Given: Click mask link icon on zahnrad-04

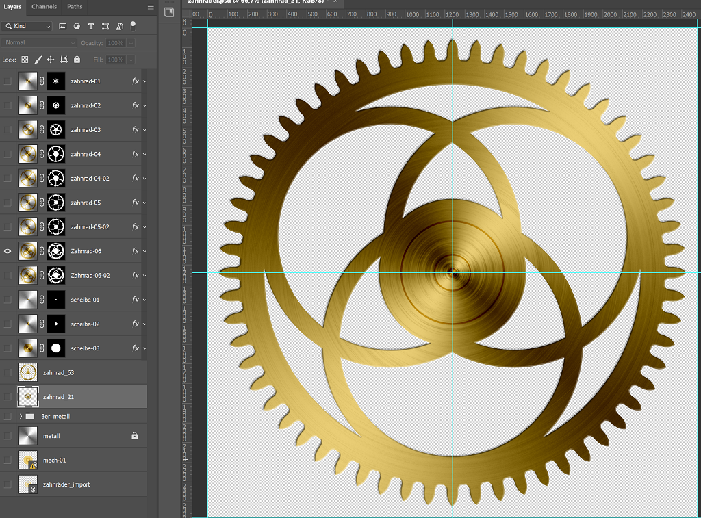Looking at the screenshot, I should point(42,154).
